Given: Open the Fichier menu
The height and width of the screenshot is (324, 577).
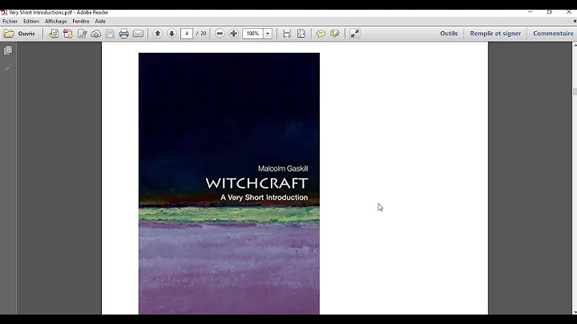Looking at the screenshot, I should pos(10,22).
